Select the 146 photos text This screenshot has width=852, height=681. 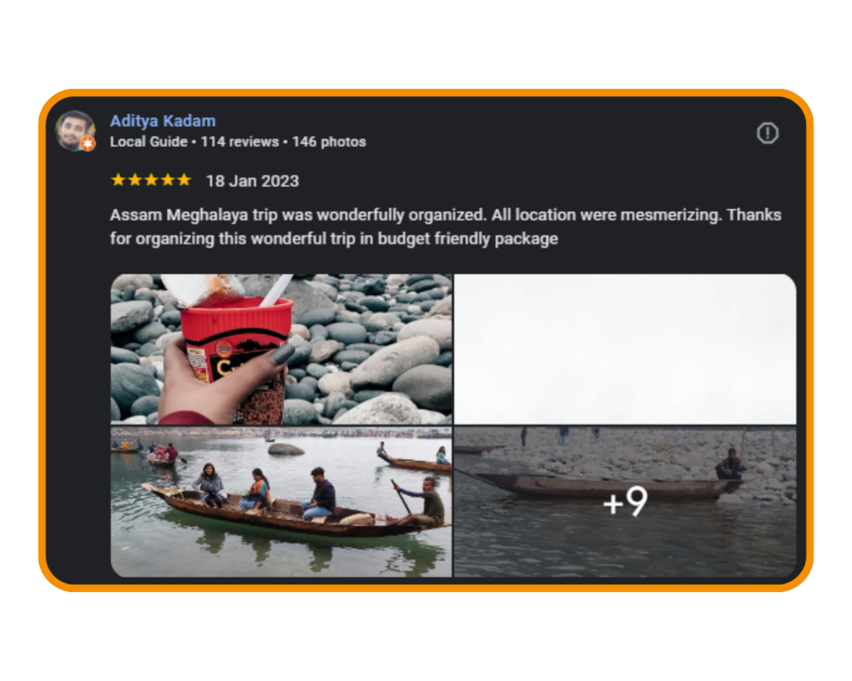[329, 141]
